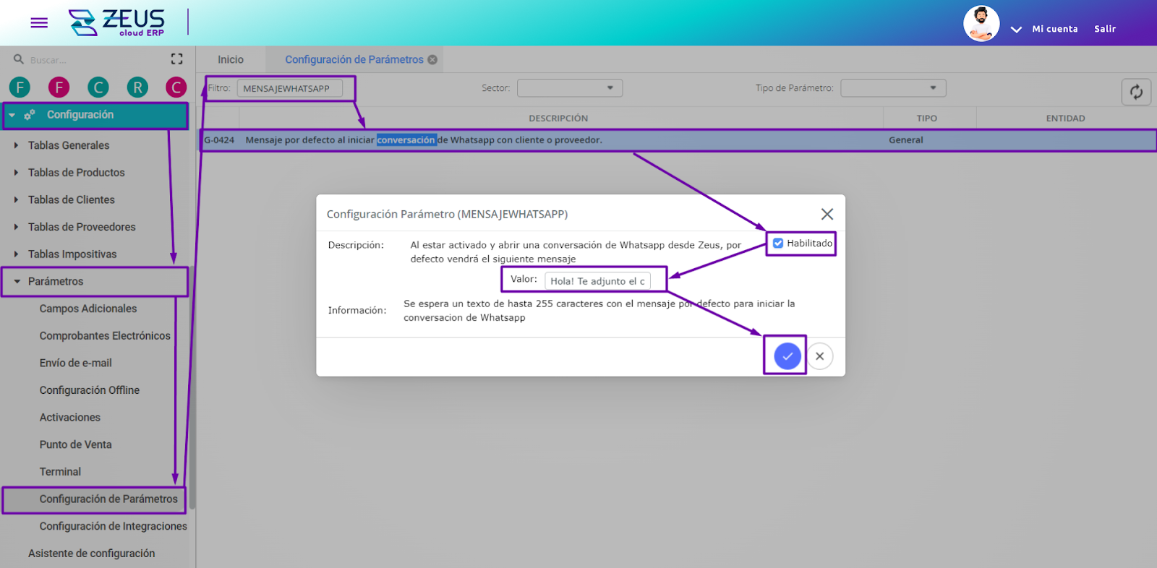Open Mi cuenta
Screen dimensions: 1157x568
click(x=1054, y=29)
